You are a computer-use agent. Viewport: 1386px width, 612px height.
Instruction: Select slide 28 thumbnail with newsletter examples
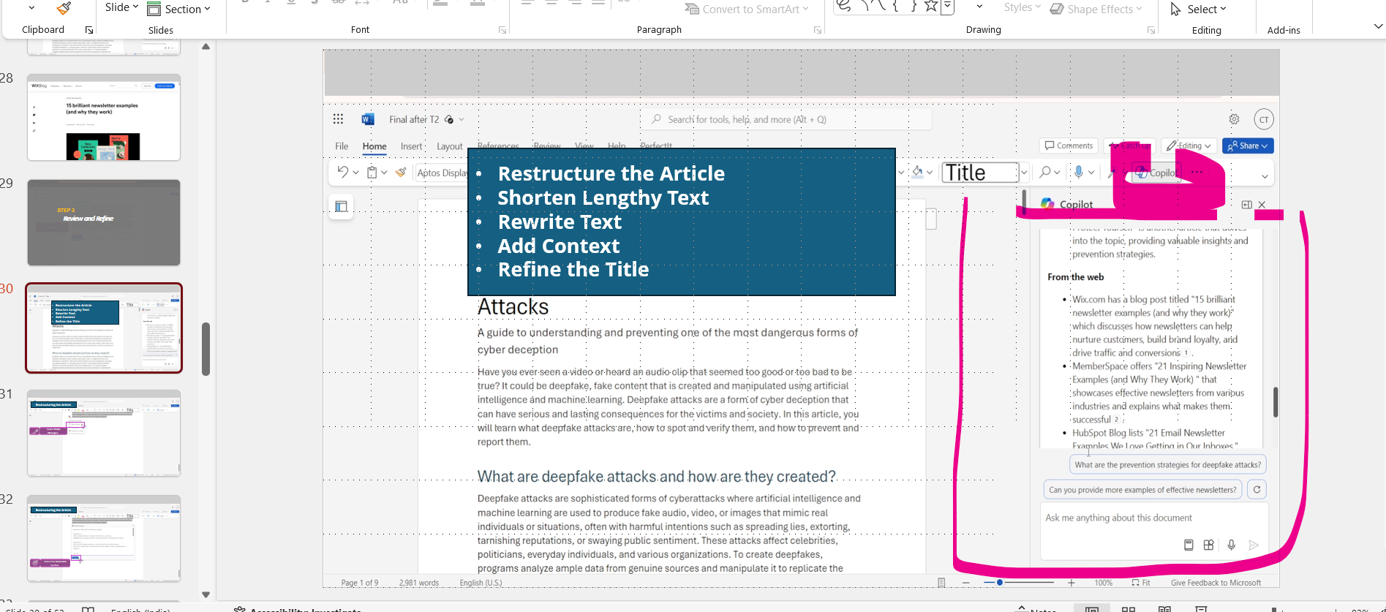104,117
